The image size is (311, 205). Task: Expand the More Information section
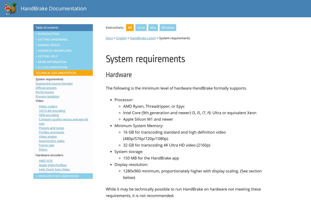(63, 62)
